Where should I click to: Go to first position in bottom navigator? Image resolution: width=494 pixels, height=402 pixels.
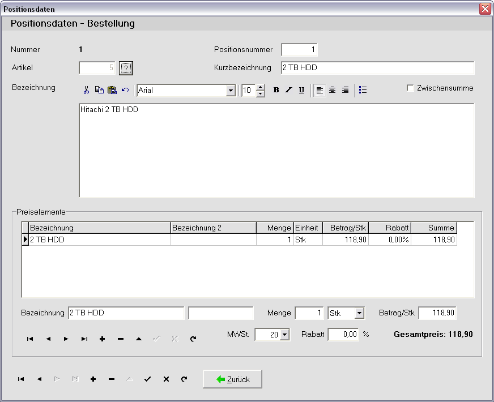(21, 379)
